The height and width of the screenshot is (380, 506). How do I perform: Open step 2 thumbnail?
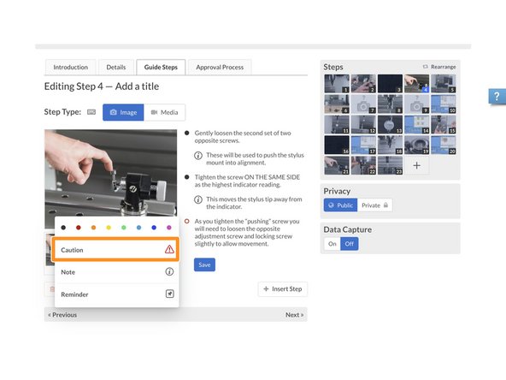(x=363, y=84)
